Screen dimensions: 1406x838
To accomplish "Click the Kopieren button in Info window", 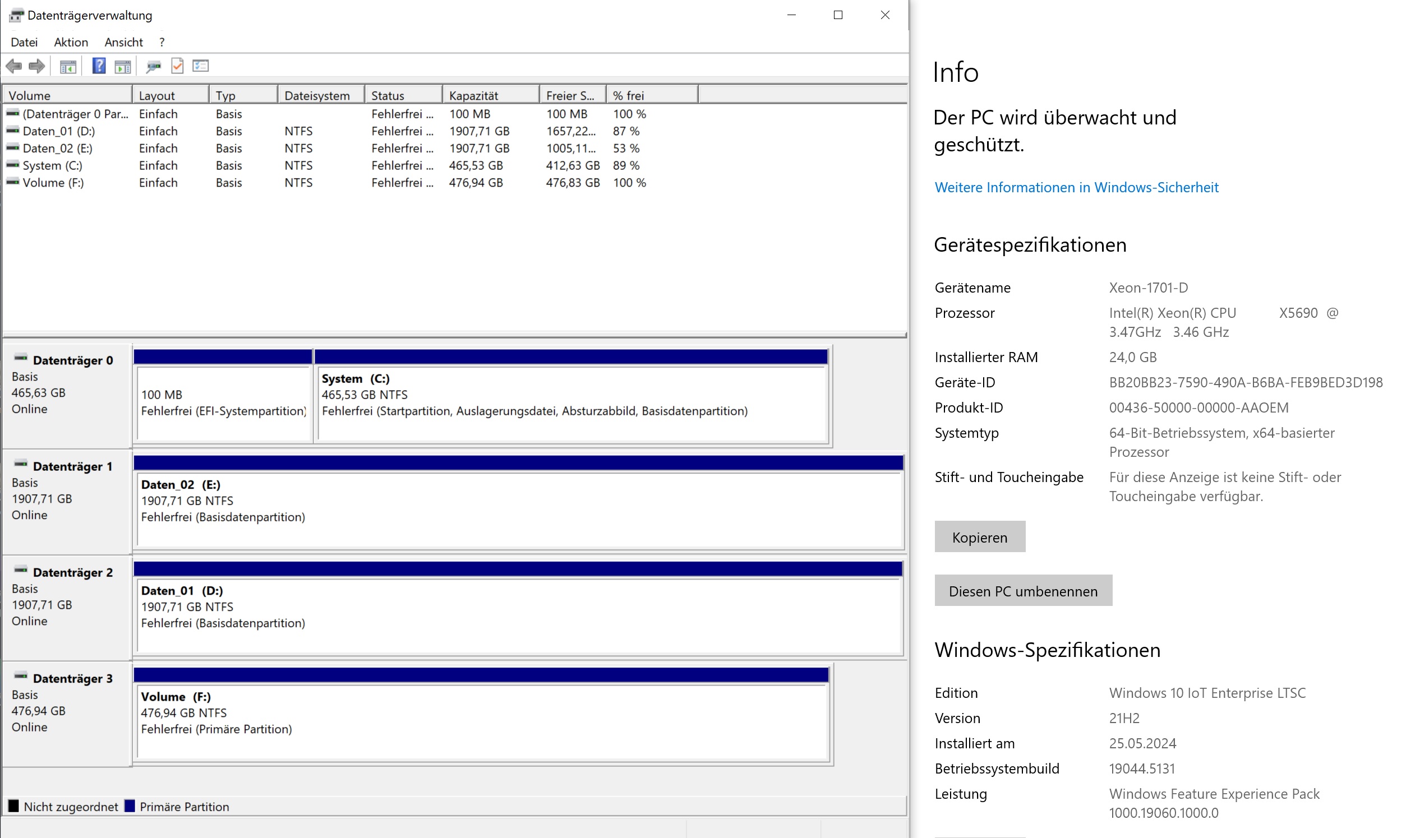I will pyautogui.click(x=980, y=537).
